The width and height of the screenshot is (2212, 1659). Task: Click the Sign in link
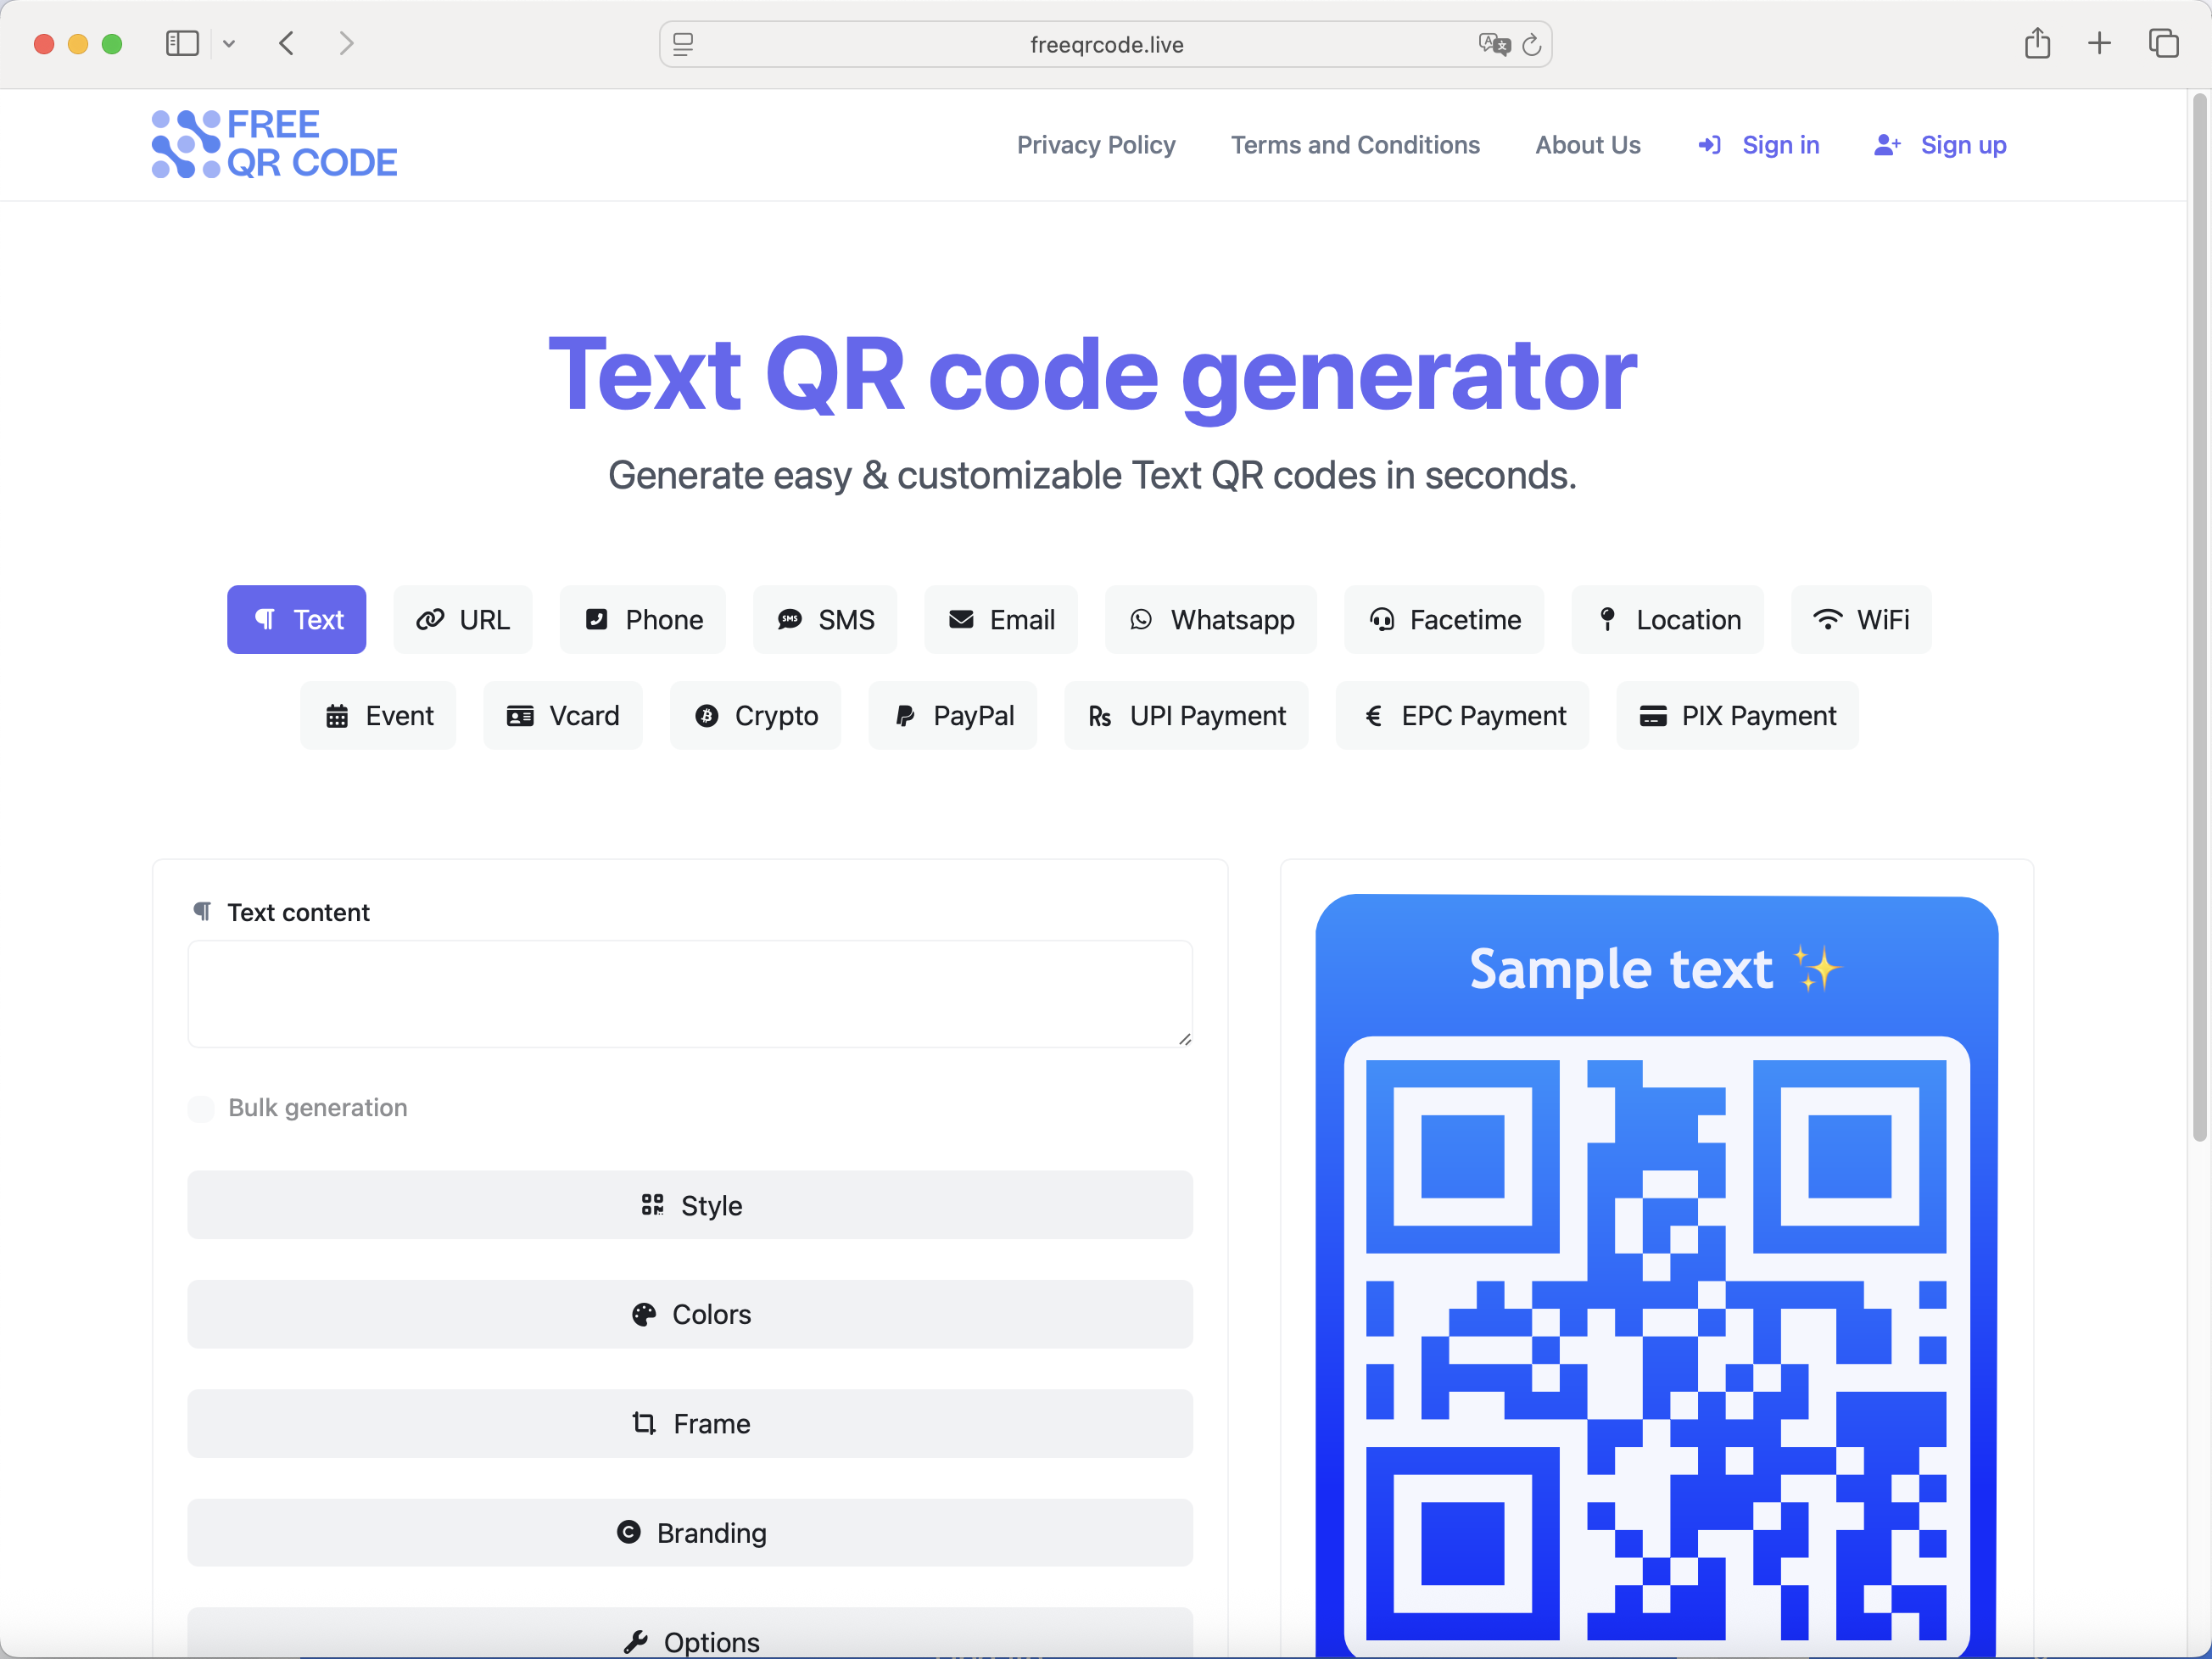pyautogui.click(x=1759, y=145)
